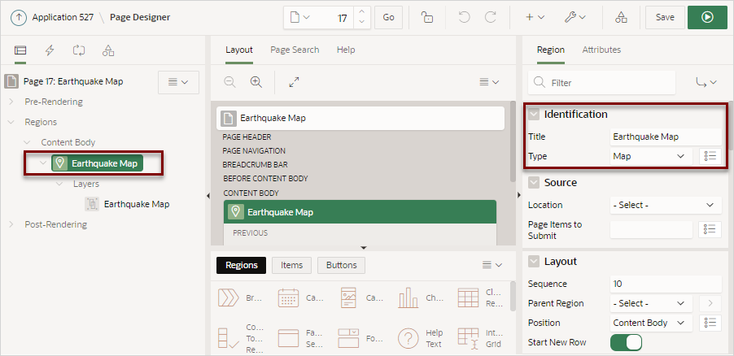734x356 pixels.
Task: Switch to the Layout tab
Action: click(x=238, y=50)
